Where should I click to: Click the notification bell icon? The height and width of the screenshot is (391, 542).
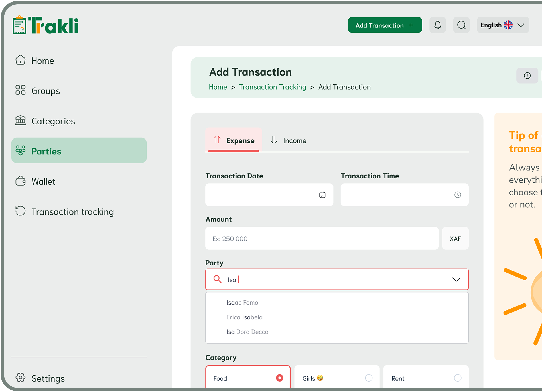437,25
